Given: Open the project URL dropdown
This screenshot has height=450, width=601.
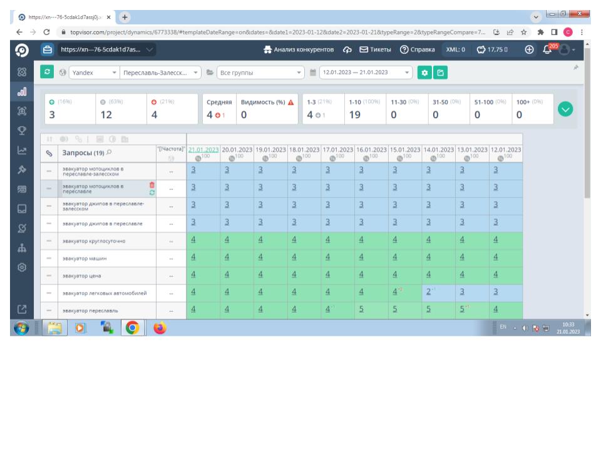Looking at the screenshot, I should pyautogui.click(x=106, y=50).
